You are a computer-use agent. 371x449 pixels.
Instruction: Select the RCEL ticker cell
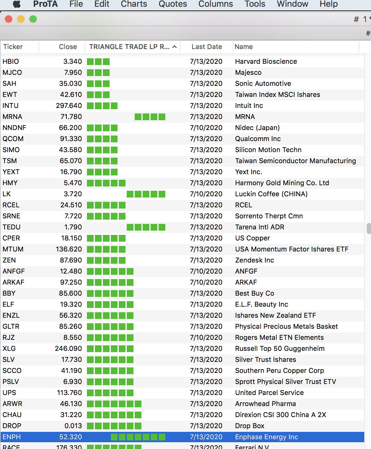pos(11,205)
